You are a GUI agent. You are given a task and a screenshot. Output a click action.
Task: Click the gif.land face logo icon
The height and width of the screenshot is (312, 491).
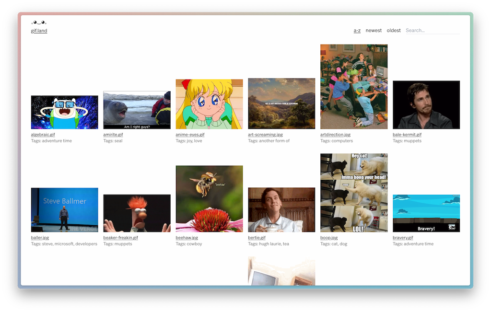[39, 23]
